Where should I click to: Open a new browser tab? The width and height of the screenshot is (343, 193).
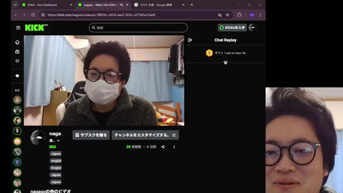point(192,5)
